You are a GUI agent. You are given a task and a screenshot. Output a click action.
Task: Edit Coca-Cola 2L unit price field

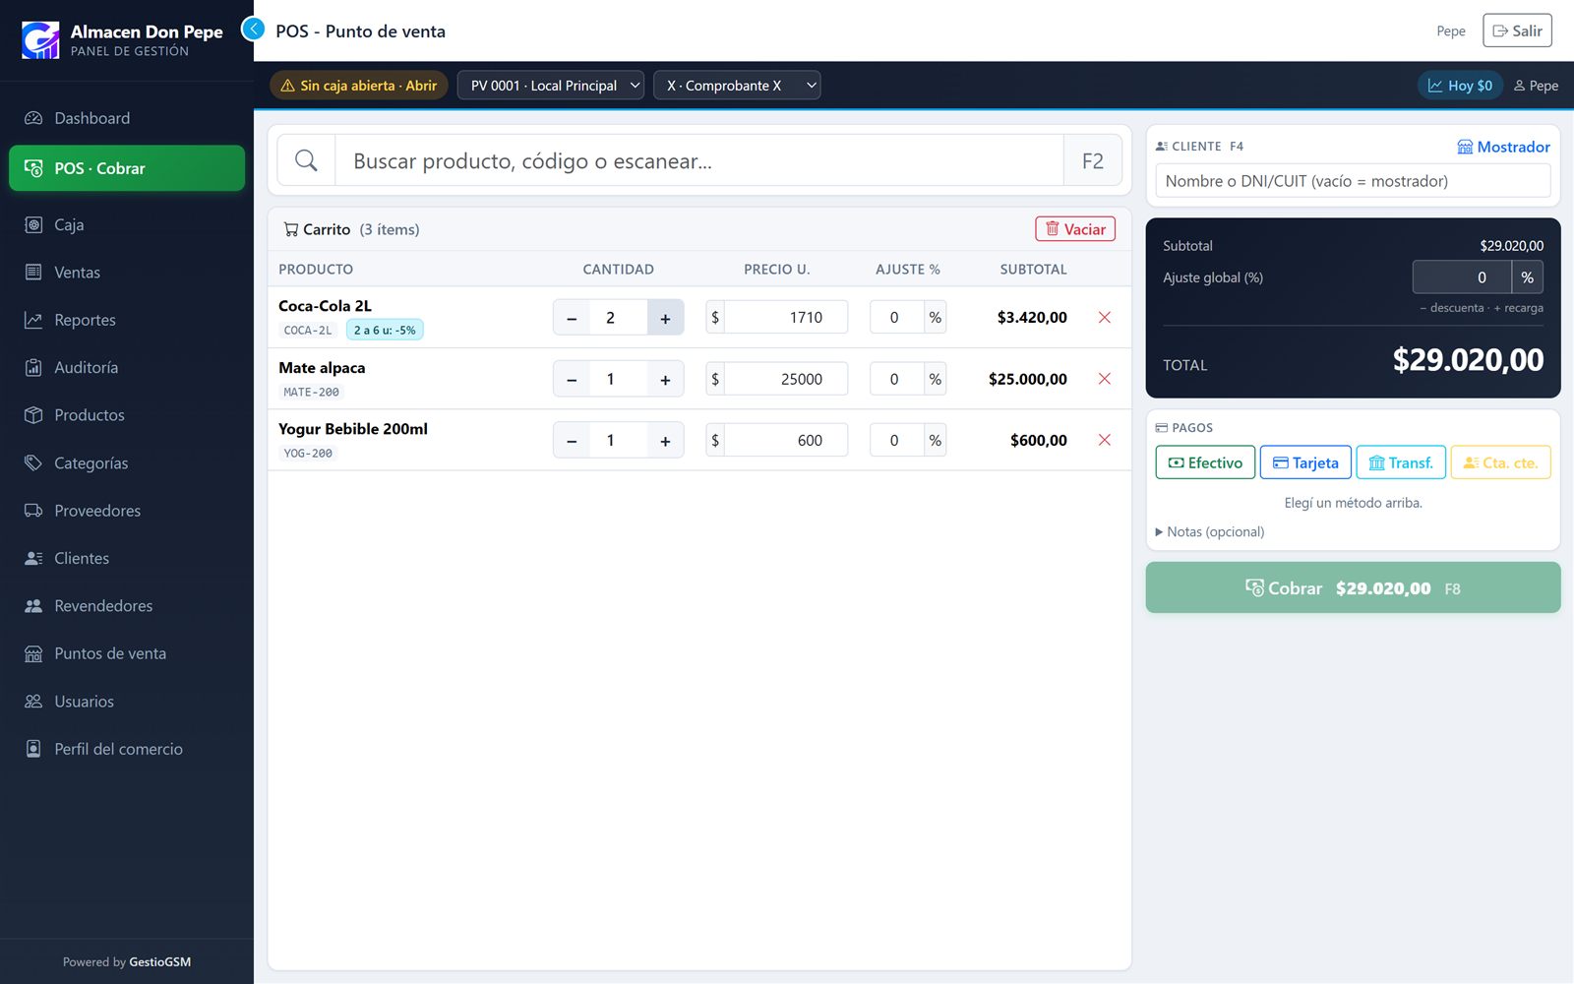tap(786, 318)
